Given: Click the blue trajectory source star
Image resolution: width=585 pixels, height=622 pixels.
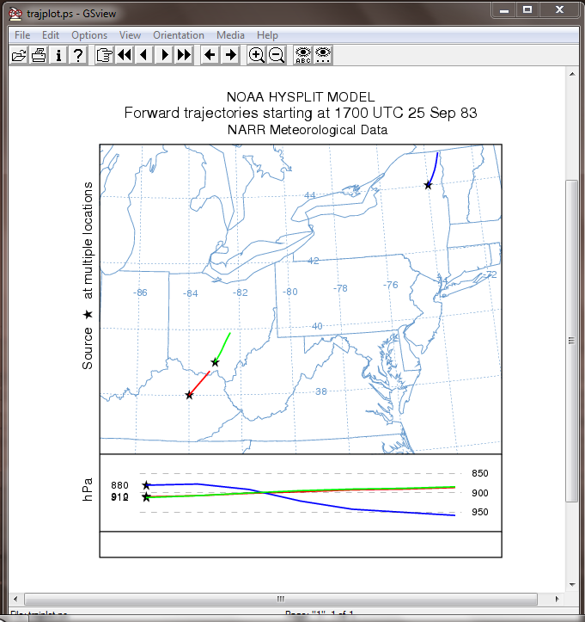Looking at the screenshot, I should (428, 185).
